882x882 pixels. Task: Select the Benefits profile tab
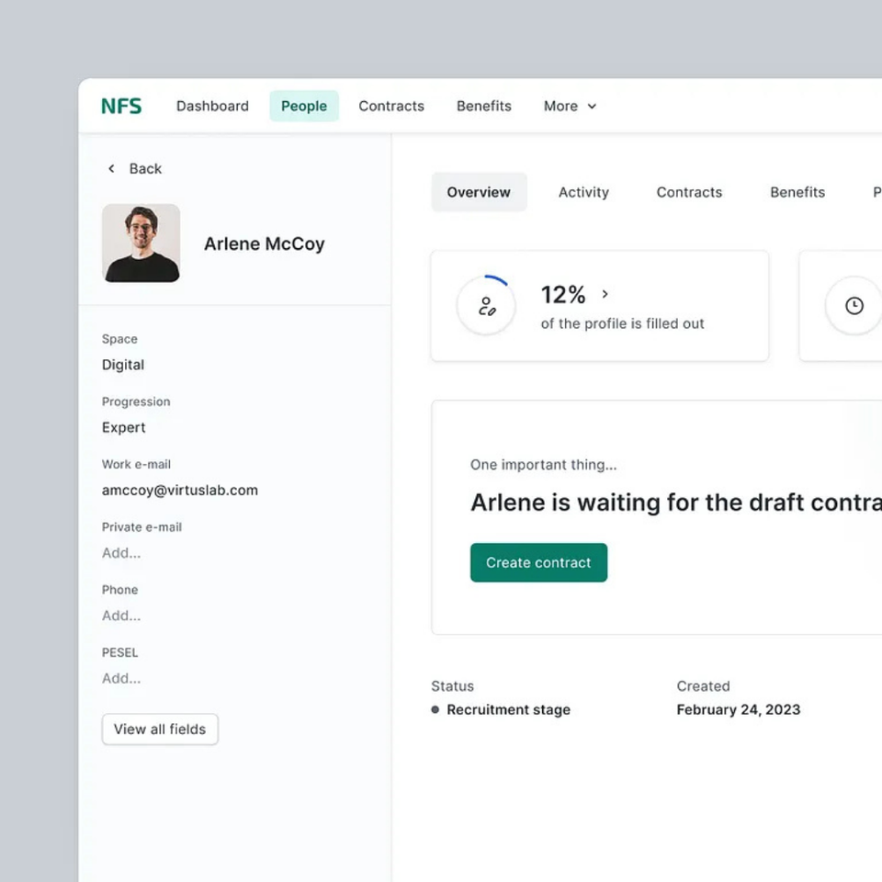pyautogui.click(x=797, y=192)
